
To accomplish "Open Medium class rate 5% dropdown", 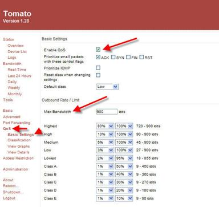I will 105,142.
